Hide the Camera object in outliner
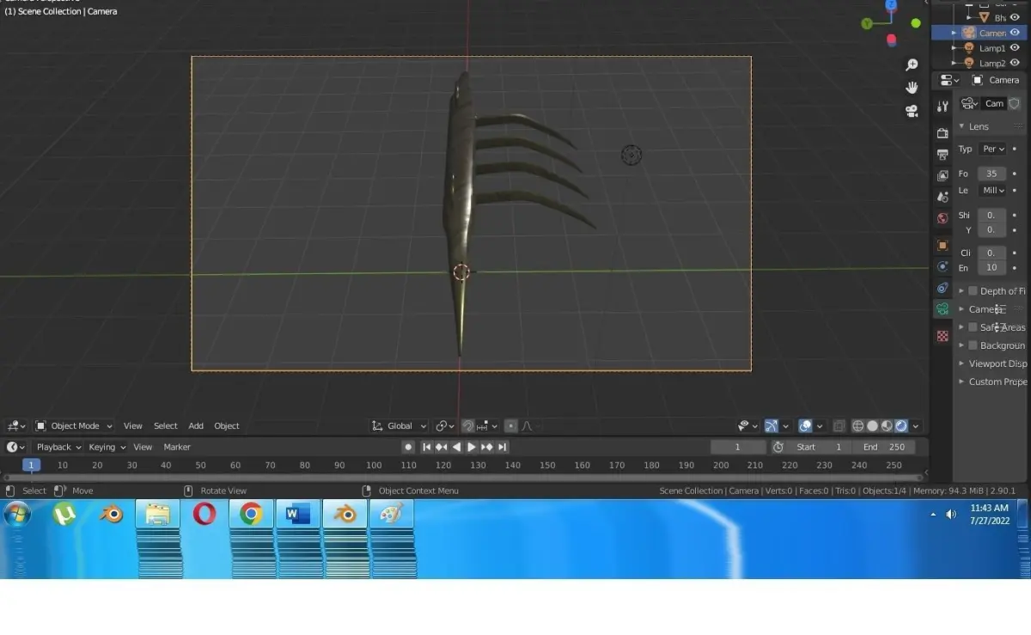1031x635 pixels. (x=1015, y=33)
